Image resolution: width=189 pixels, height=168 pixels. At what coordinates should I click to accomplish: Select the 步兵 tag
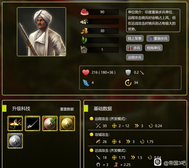[134, 48]
